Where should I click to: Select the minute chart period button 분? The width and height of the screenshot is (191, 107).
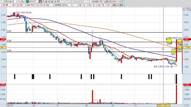[52, 2]
